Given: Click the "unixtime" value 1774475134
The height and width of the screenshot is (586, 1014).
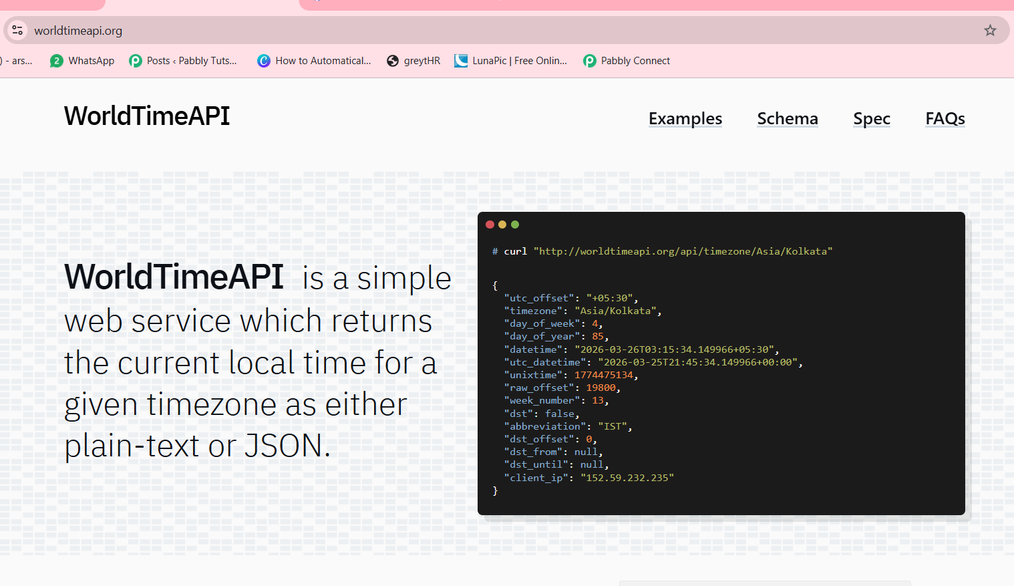Looking at the screenshot, I should tap(604, 375).
